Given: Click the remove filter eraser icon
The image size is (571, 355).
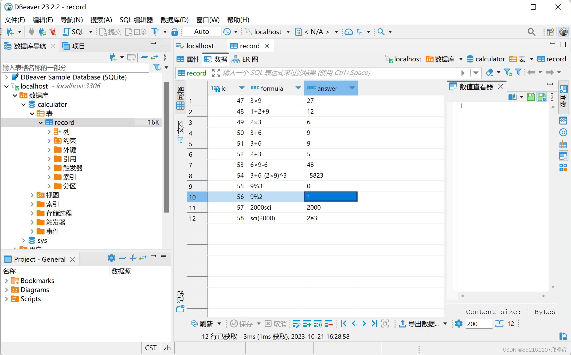Looking at the screenshot, I should [x=490, y=73].
